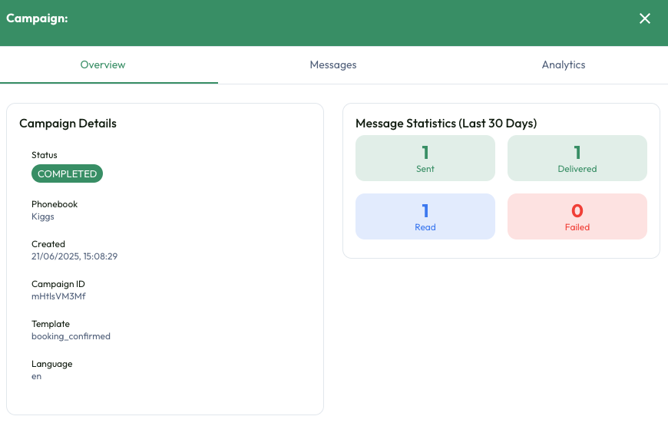Viewport: 668px width, 436px height.
Task: Select the Read statistics card
Action: pyautogui.click(x=425, y=216)
